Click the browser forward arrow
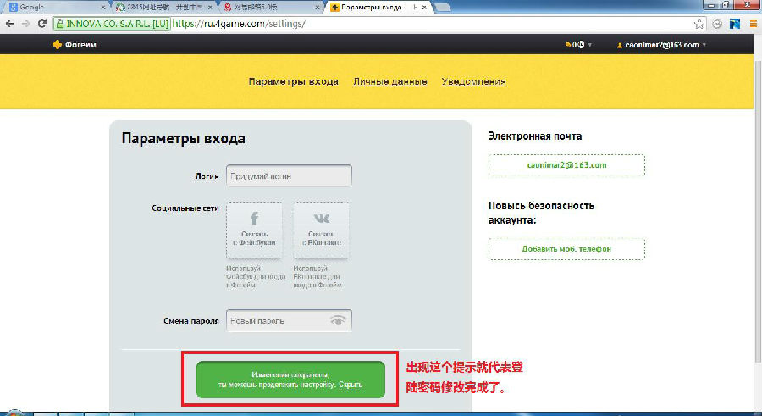762x416 pixels. click(25, 24)
